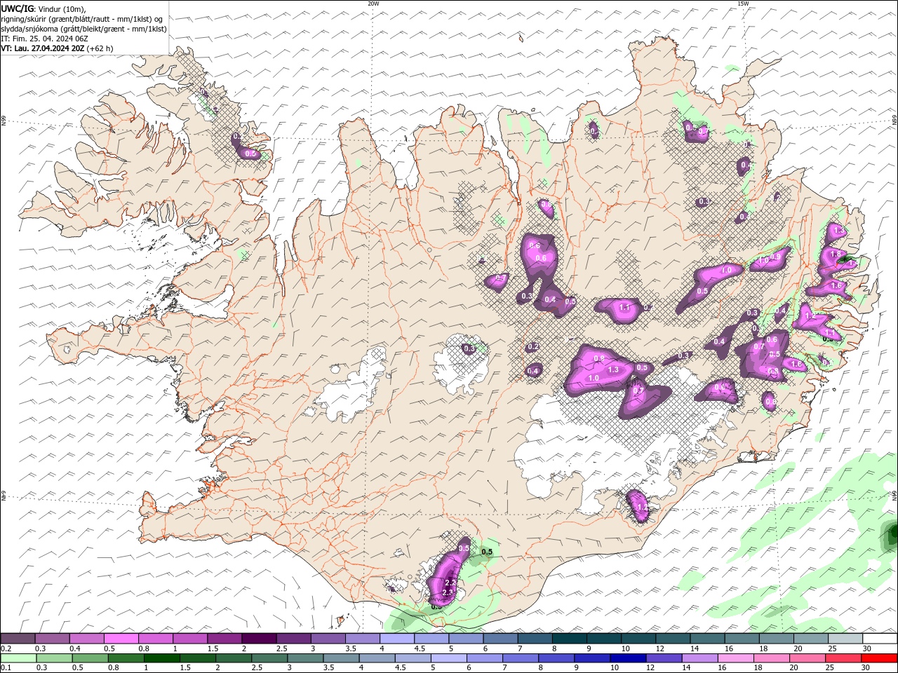Pick the rain-scale swatch labeled 0.8
This screenshot has width=898, height=673.
point(126,658)
